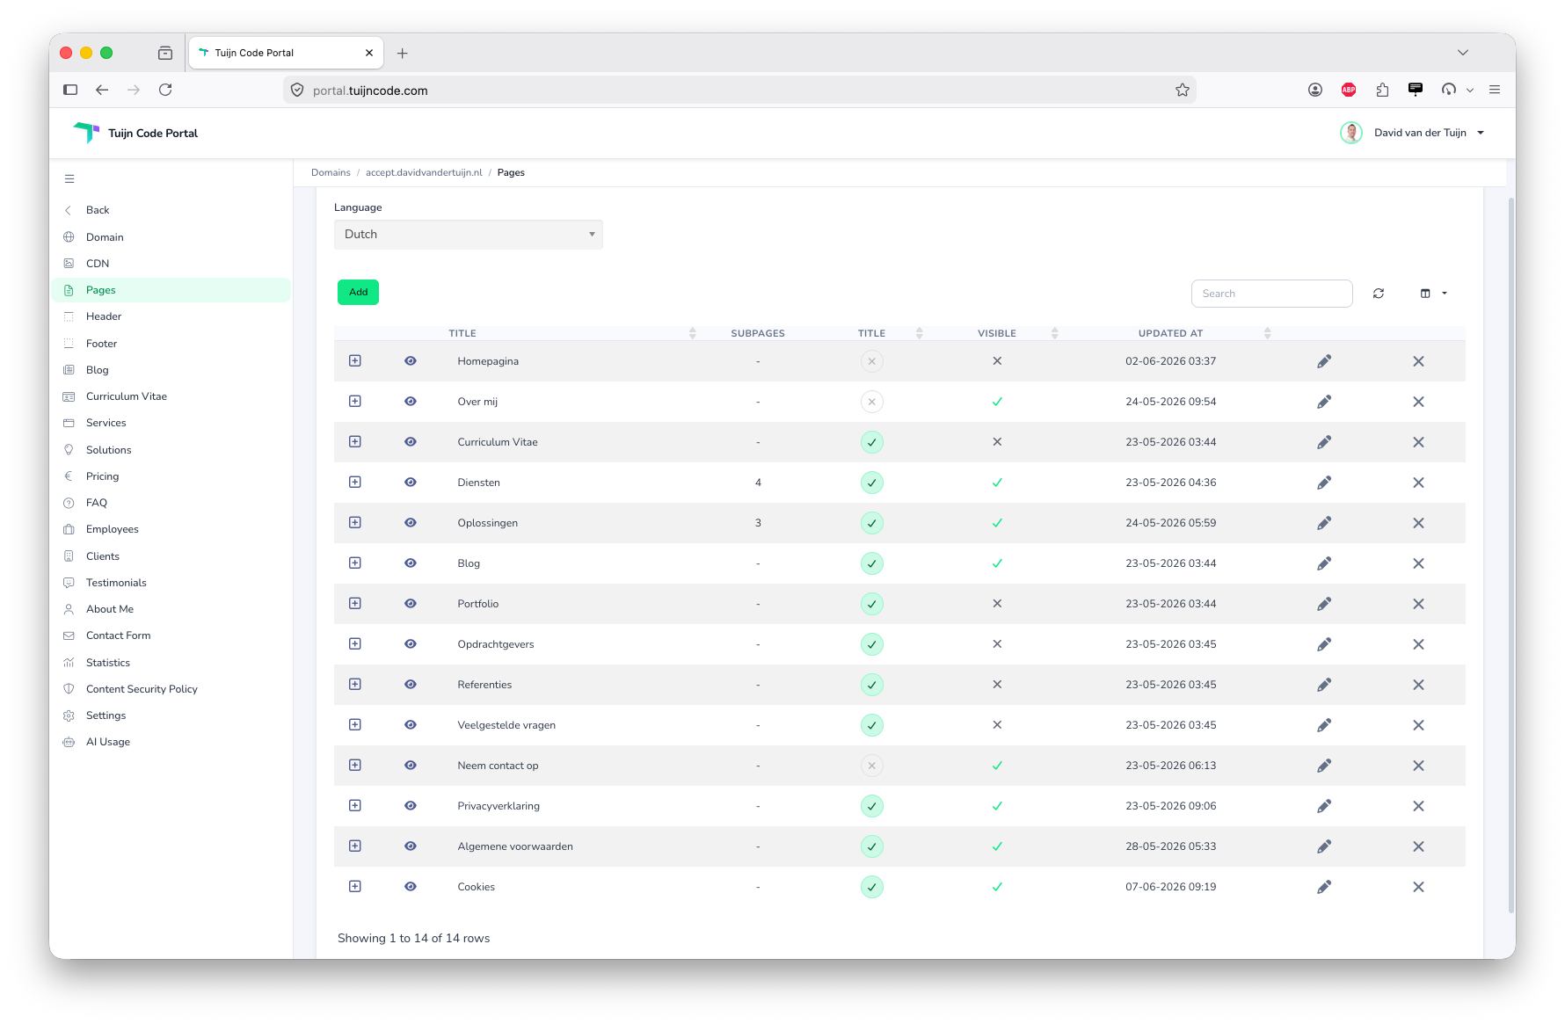Edit the Homepagina page with pencil icon

pyautogui.click(x=1324, y=361)
